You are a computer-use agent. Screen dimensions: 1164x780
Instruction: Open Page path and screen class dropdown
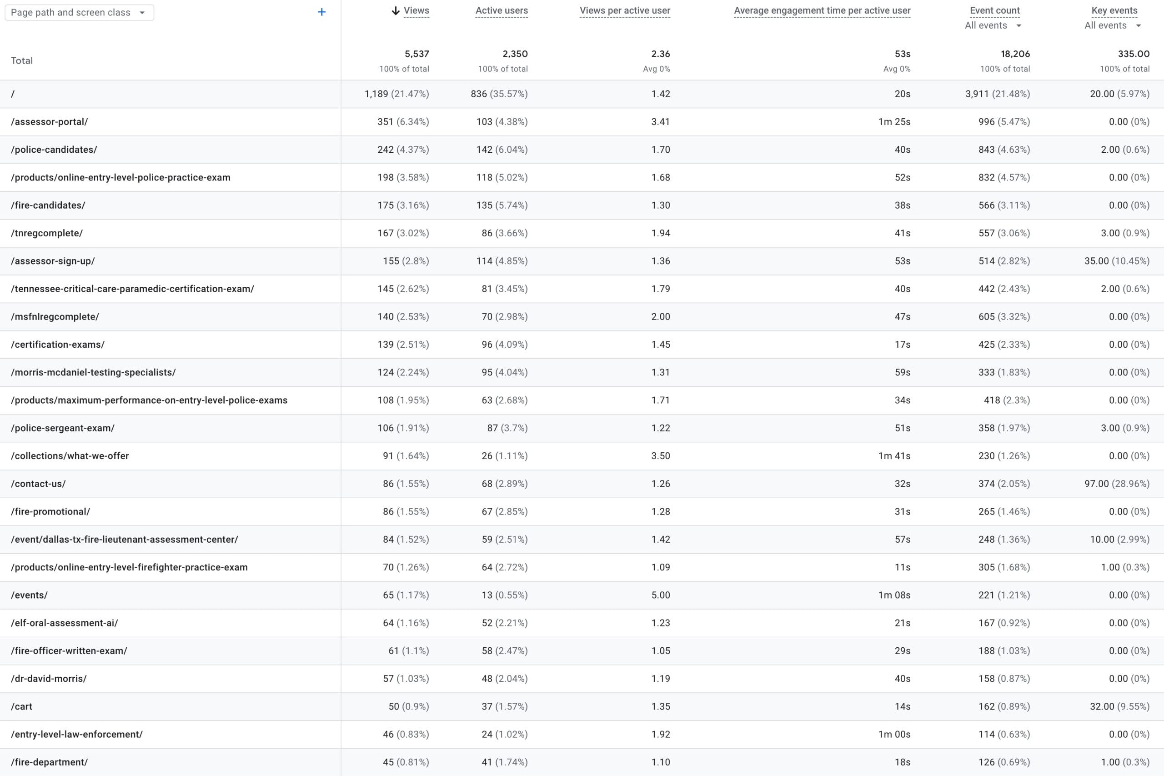coord(79,12)
